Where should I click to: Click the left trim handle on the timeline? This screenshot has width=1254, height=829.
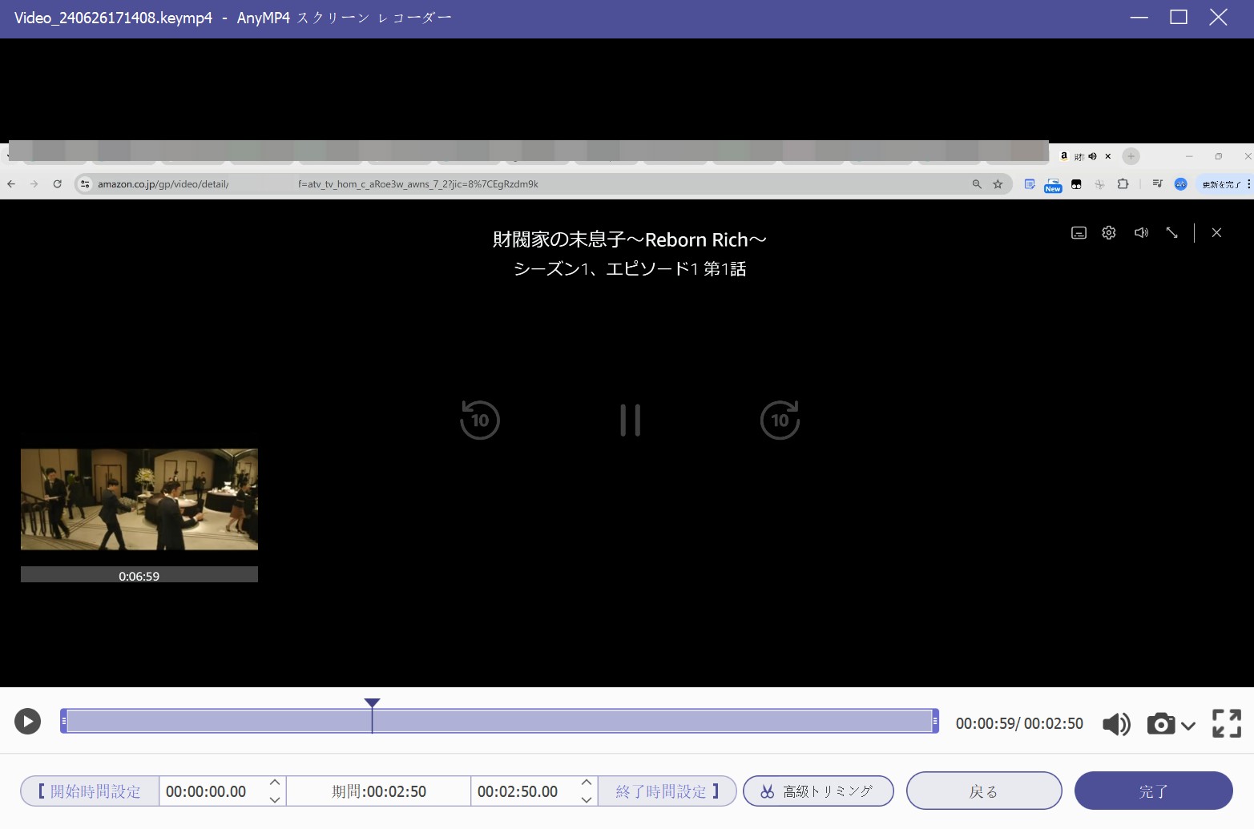click(64, 721)
